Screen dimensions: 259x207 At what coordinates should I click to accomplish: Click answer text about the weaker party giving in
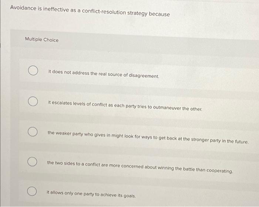[148, 137]
